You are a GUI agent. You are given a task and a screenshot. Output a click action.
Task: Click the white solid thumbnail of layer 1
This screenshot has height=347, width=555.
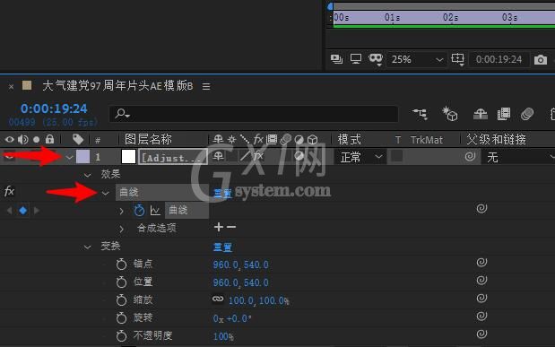(128, 157)
